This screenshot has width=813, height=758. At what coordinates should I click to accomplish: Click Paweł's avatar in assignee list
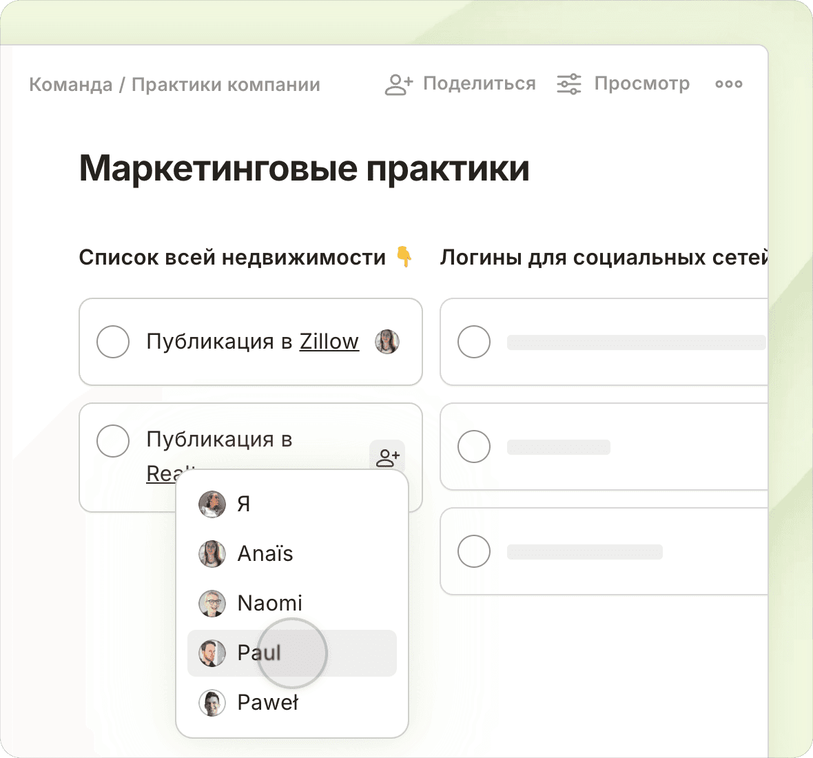[x=212, y=702]
